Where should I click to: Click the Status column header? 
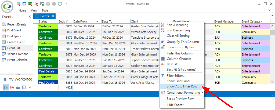(48, 21)
